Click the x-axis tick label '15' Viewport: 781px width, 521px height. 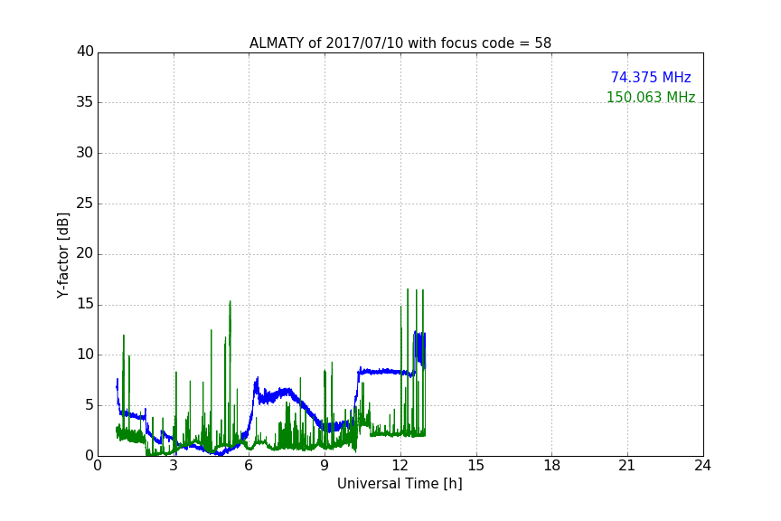pyautogui.click(x=476, y=466)
